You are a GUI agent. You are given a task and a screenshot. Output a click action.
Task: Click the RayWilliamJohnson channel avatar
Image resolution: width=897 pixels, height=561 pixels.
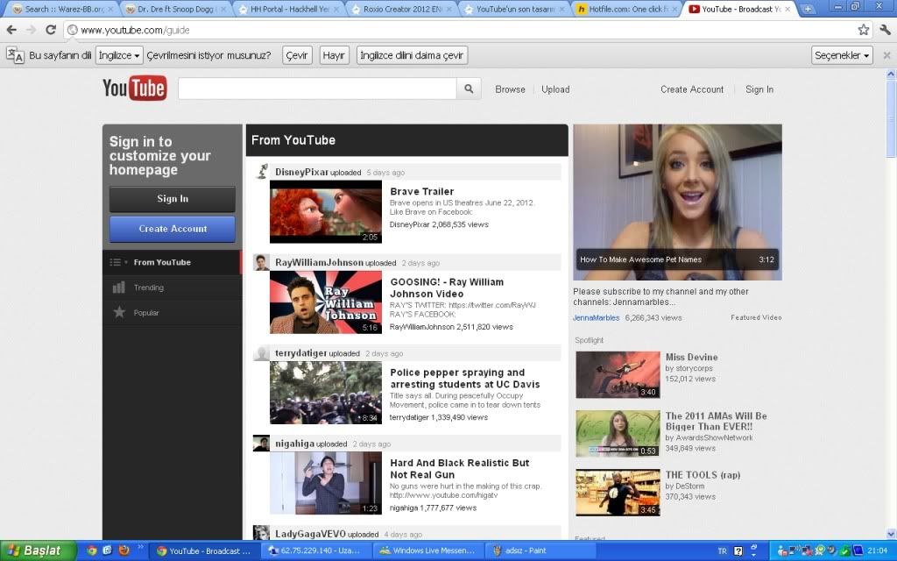click(261, 262)
